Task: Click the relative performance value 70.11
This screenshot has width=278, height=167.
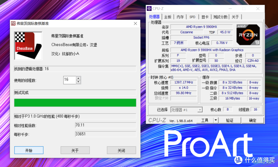Action: (106, 125)
